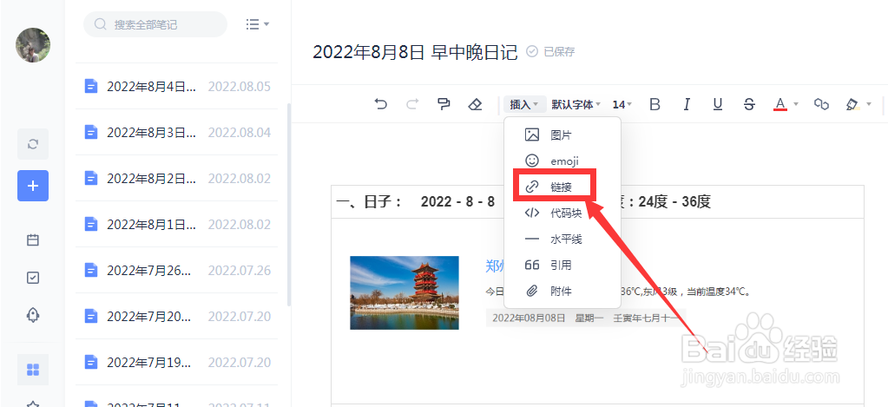Image resolution: width=888 pixels, height=407 pixels.
Task: Click in the 搜索全部笔记 search field
Action: coord(155,24)
